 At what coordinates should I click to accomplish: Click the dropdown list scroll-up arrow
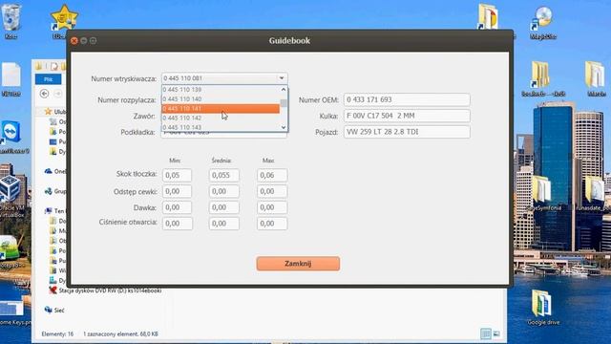tap(284, 89)
